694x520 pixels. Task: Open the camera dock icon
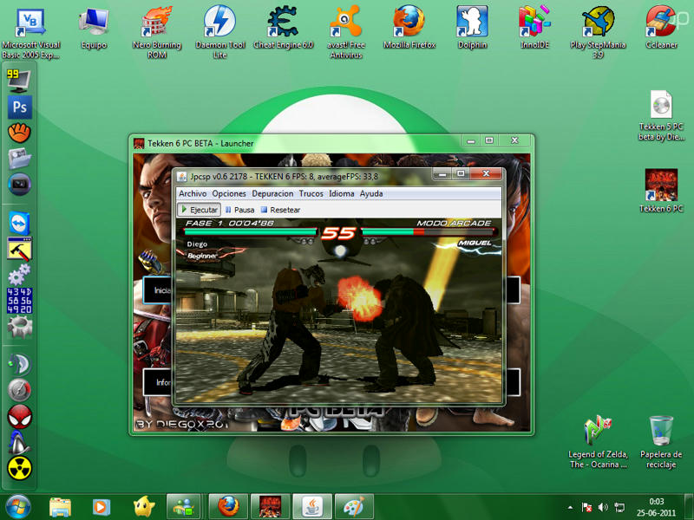[19, 185]
